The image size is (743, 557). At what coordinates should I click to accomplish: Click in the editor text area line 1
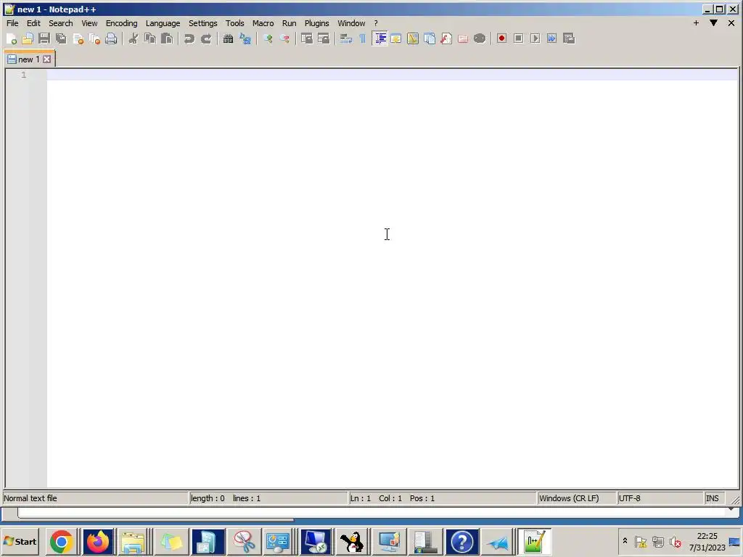click(x=393, y=75)
